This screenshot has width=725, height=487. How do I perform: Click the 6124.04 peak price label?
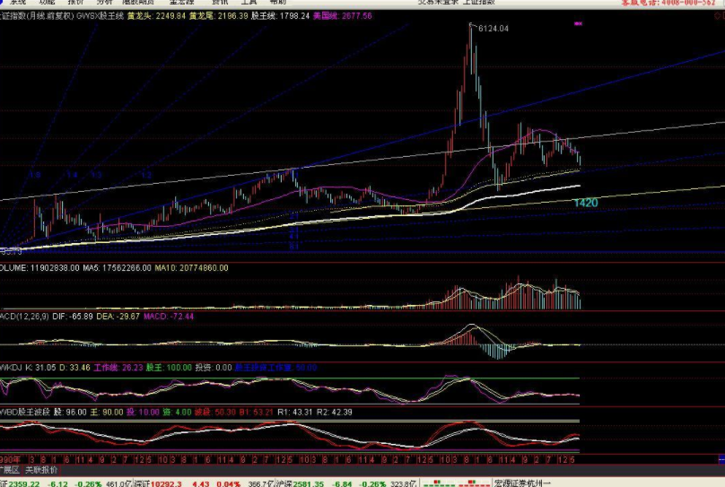click(x=494, y=29)
